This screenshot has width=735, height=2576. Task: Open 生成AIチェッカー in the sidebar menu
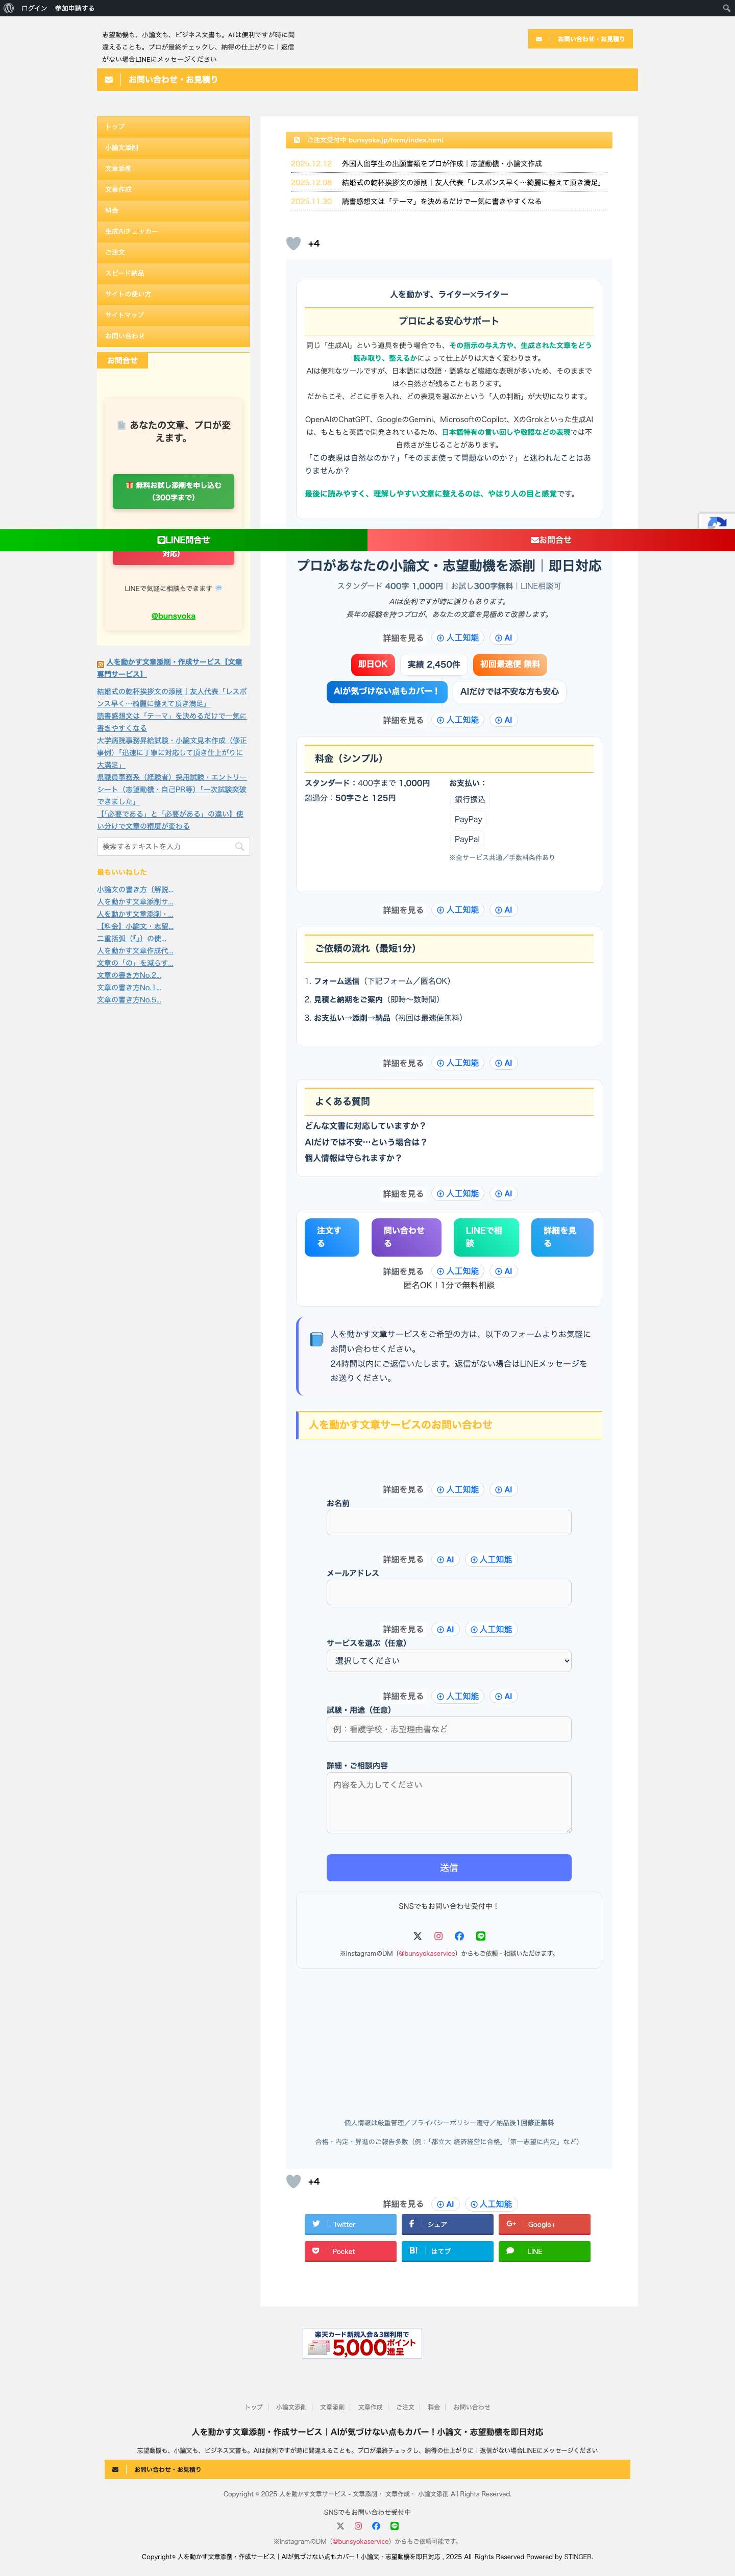click(173, 231)
